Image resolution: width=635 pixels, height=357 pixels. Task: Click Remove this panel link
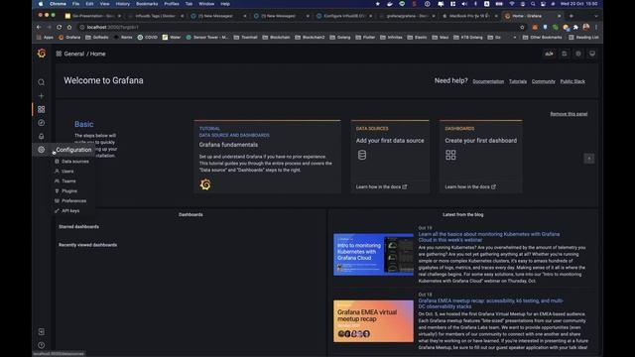pos(569,114)
